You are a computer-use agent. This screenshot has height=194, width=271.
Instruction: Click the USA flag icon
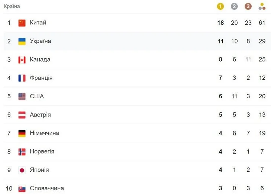coord(22,96)
